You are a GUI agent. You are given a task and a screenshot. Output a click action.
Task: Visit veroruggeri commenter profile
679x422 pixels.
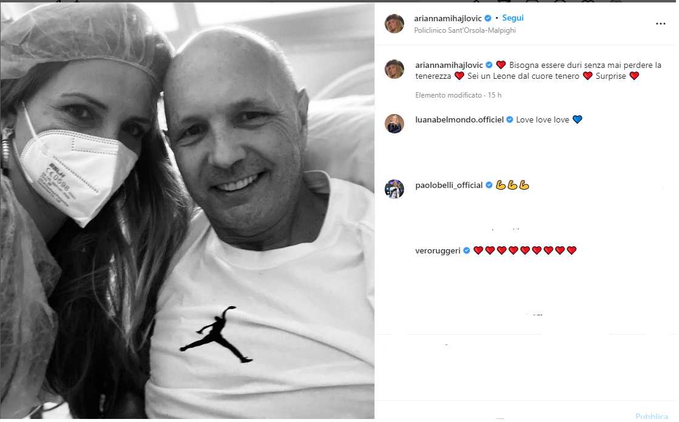tap(437, 250)
